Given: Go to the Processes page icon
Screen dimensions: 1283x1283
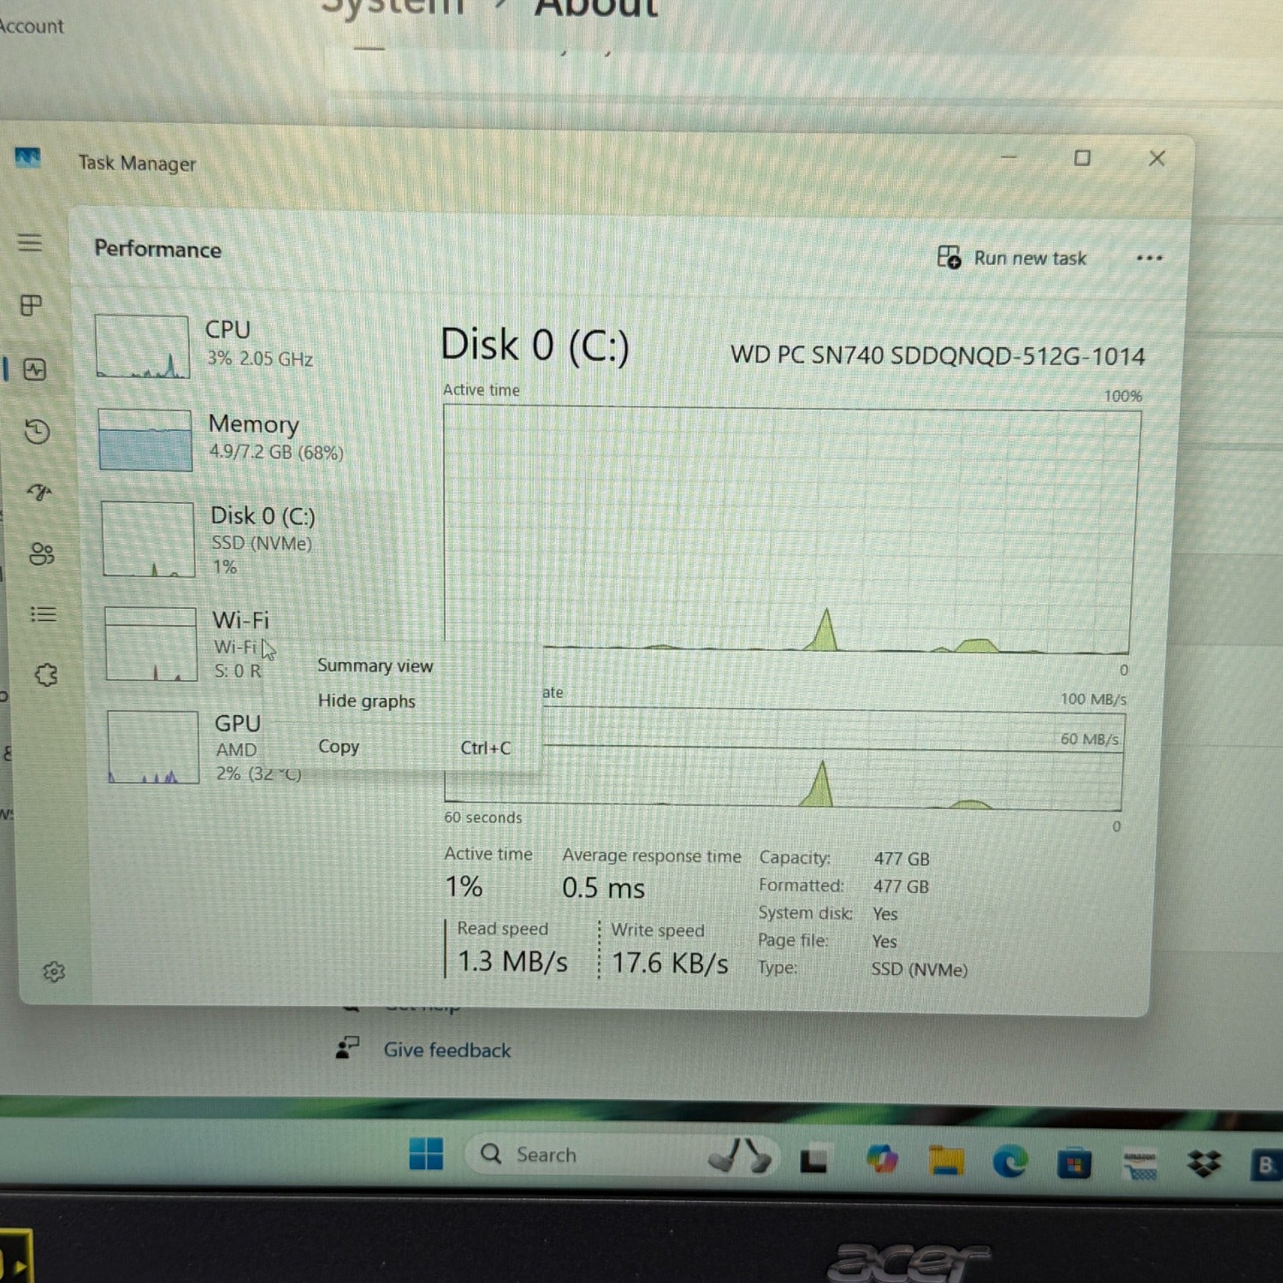Looking at the screenshot, I should [32, 305].
